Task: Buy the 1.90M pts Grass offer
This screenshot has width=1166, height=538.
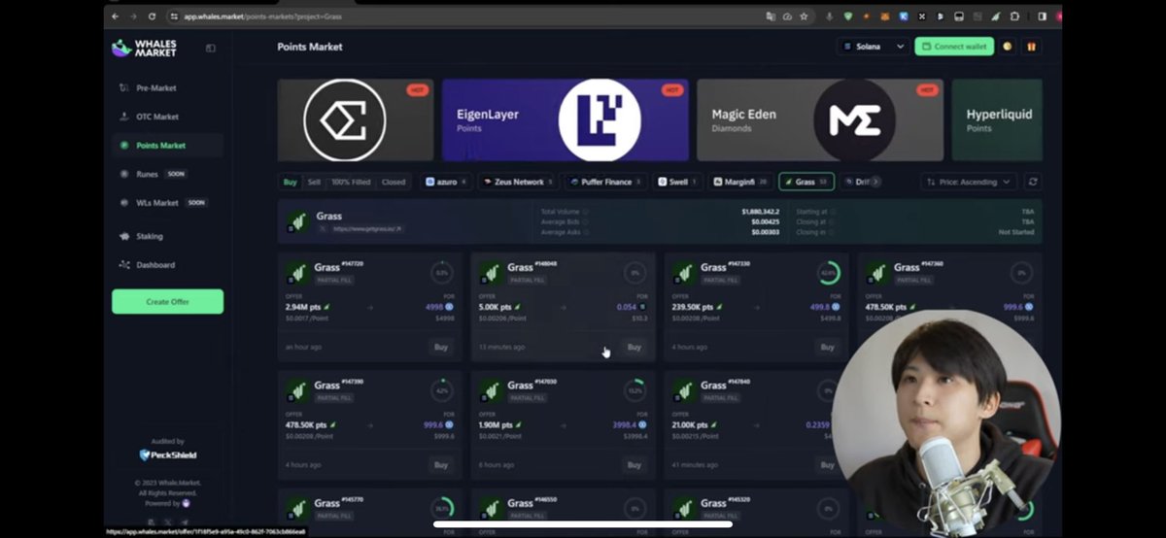Action: click(x=634, y=465)
